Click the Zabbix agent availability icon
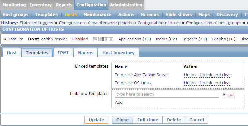Image resolution: width=248 pixels, height=126 pixels. tap(95, 39)
